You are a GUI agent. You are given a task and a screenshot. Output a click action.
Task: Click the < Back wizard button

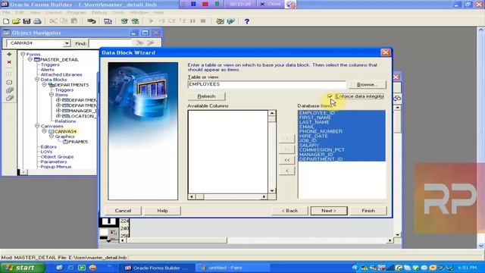pyautogui.click(x=289, y=211)
